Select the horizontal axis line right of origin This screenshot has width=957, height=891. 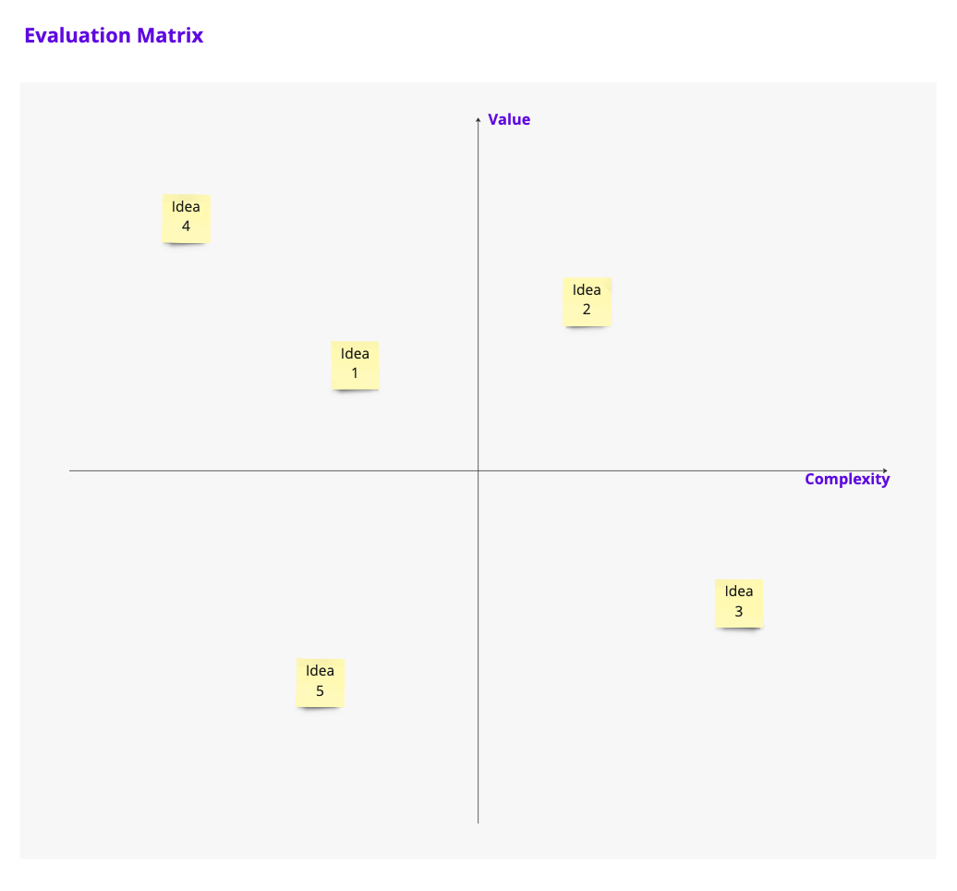(x=684, y=470)
